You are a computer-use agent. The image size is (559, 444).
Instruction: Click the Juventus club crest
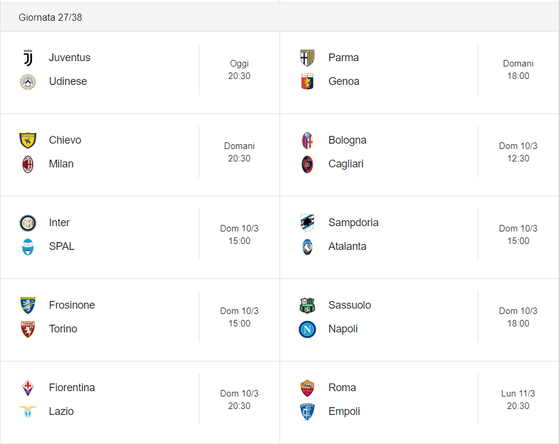point(28,58)
